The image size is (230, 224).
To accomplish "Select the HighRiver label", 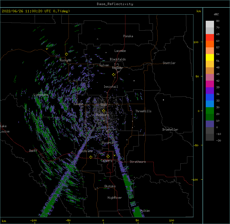I will coord(115,198).
